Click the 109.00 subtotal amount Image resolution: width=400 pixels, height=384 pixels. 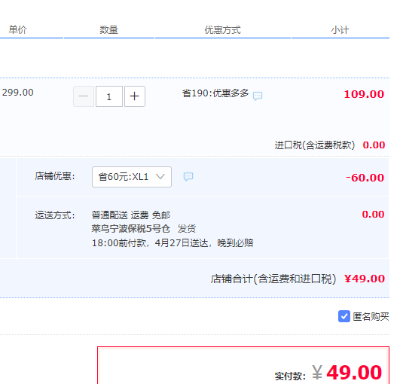coord(364,94)
